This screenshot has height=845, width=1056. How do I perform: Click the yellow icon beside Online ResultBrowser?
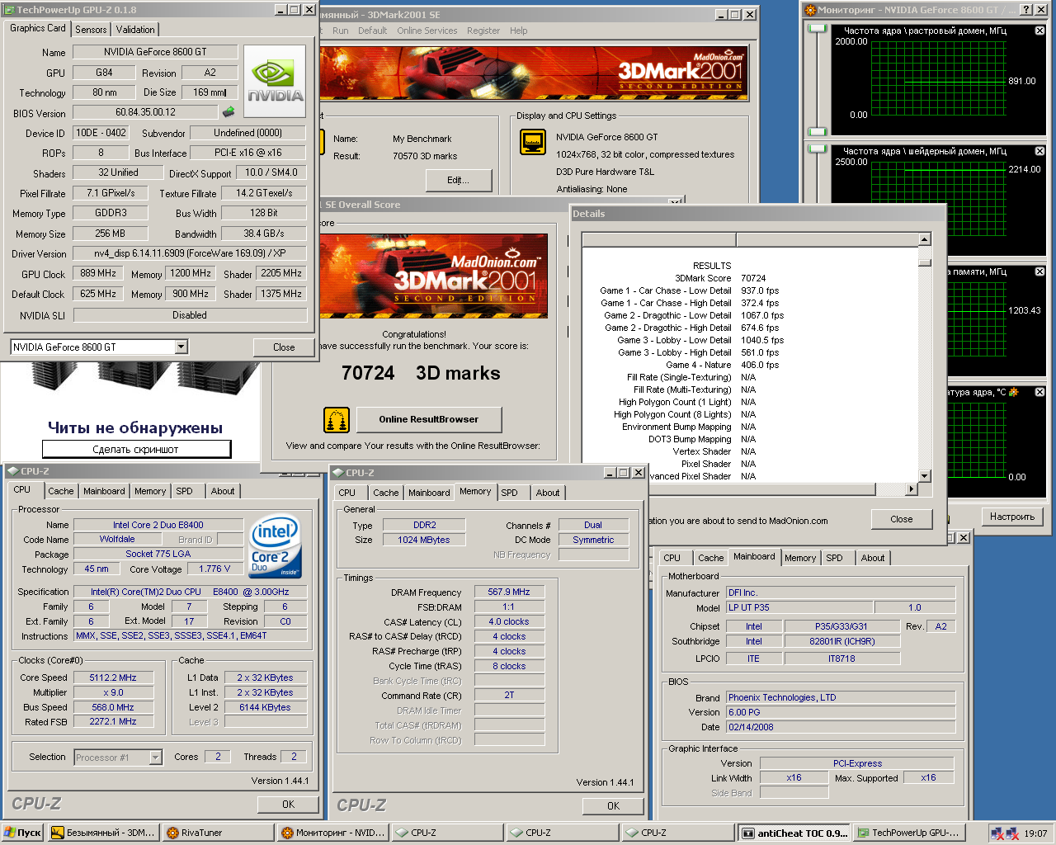(337, 420)
